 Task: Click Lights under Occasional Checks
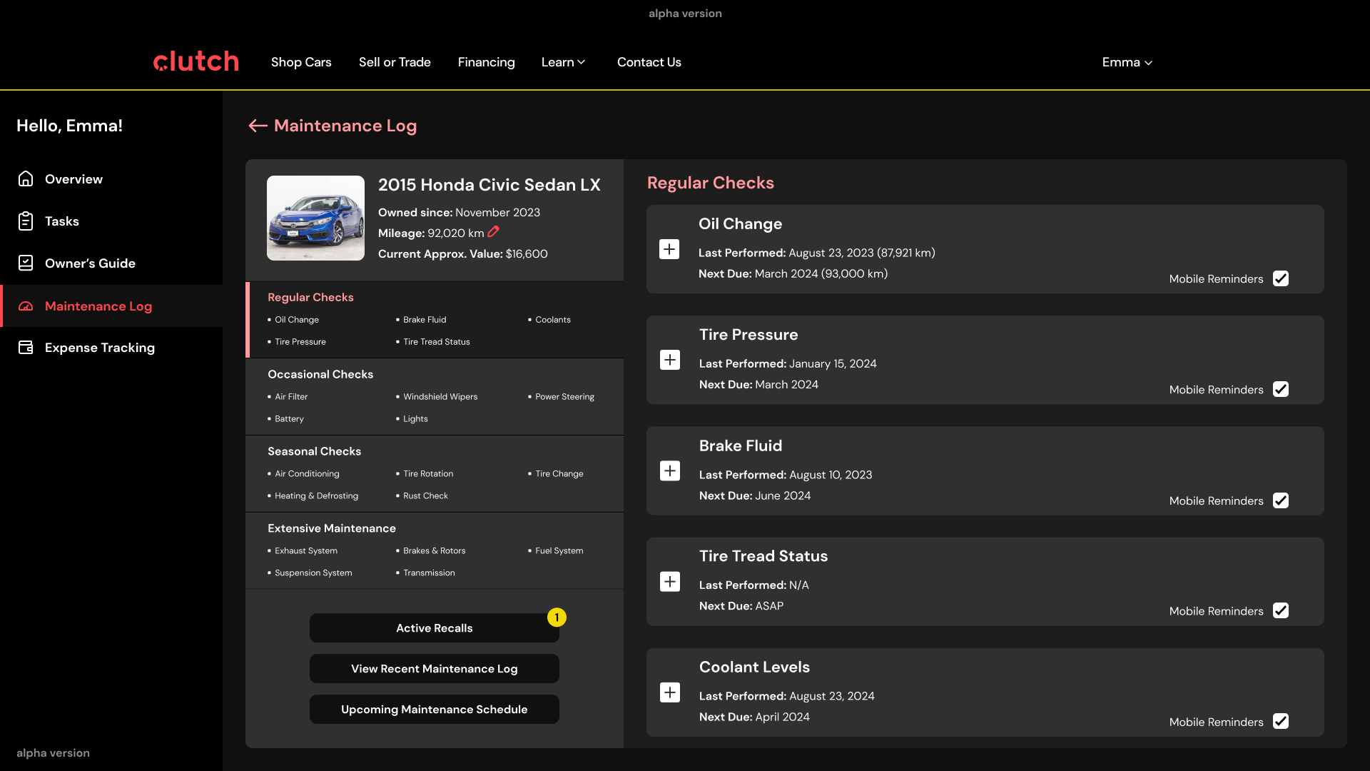point(415,419)
